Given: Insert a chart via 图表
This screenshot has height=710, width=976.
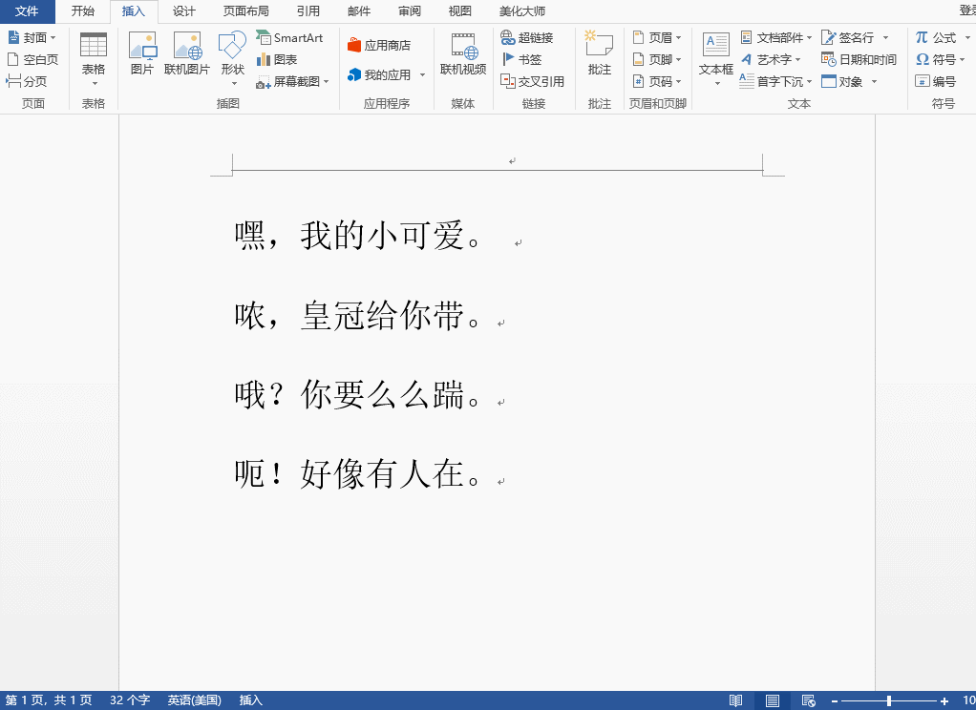Looking at the screenshot, I should (x=280, y=59).
